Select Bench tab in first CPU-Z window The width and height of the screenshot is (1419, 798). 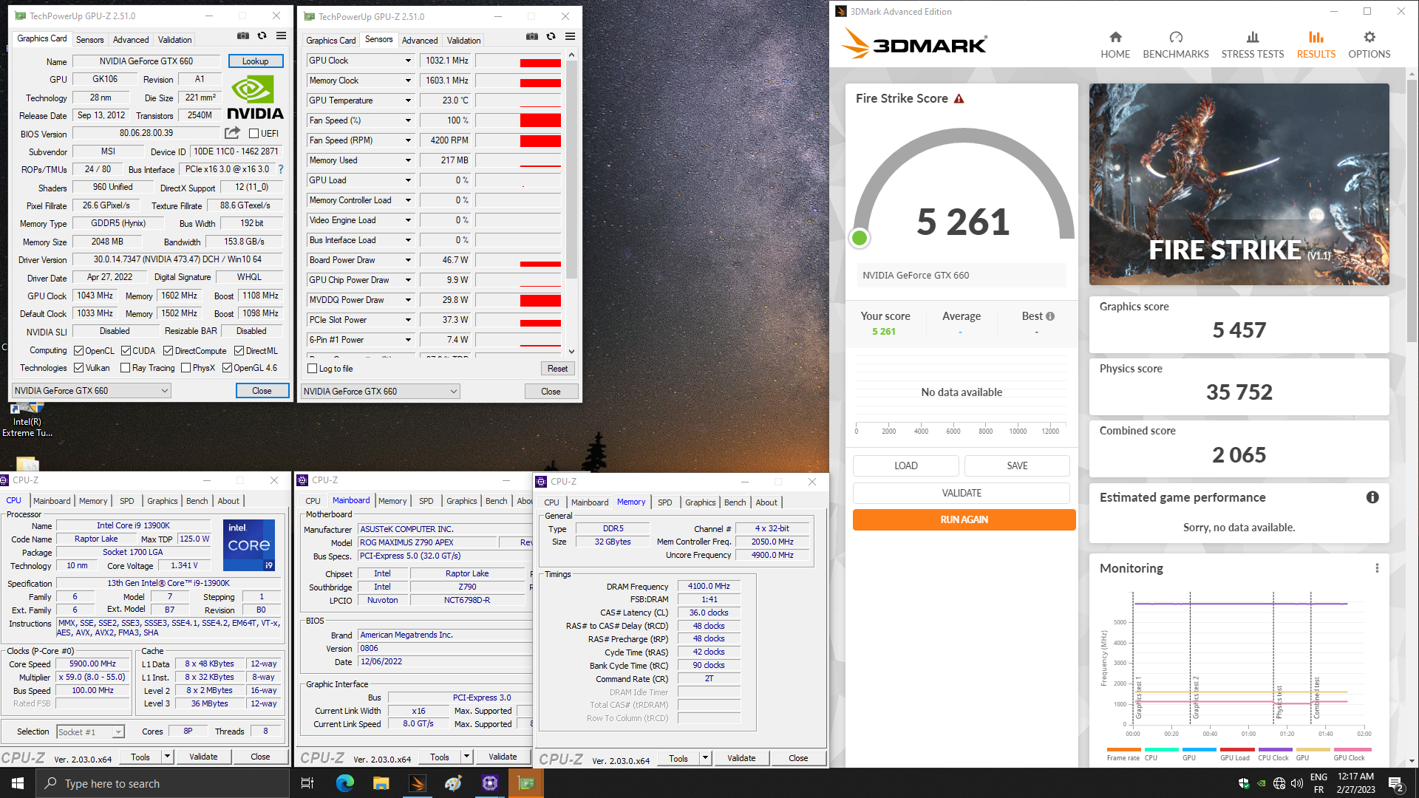(197, 501)
